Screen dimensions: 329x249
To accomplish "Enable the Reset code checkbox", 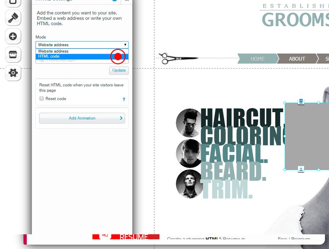I will click(x=42, y=99).
